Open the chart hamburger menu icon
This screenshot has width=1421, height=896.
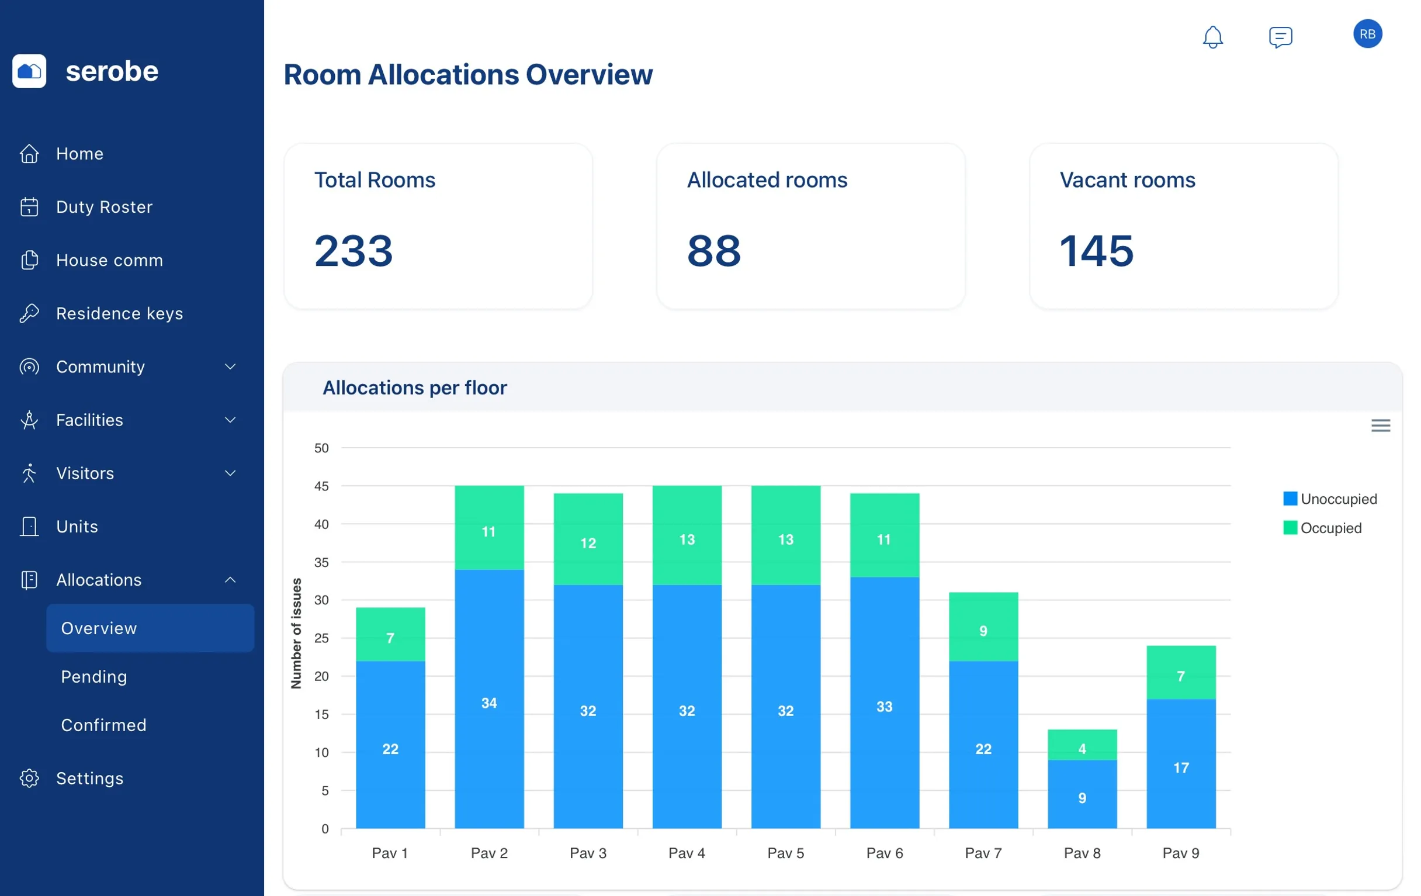coord(1380,425)
